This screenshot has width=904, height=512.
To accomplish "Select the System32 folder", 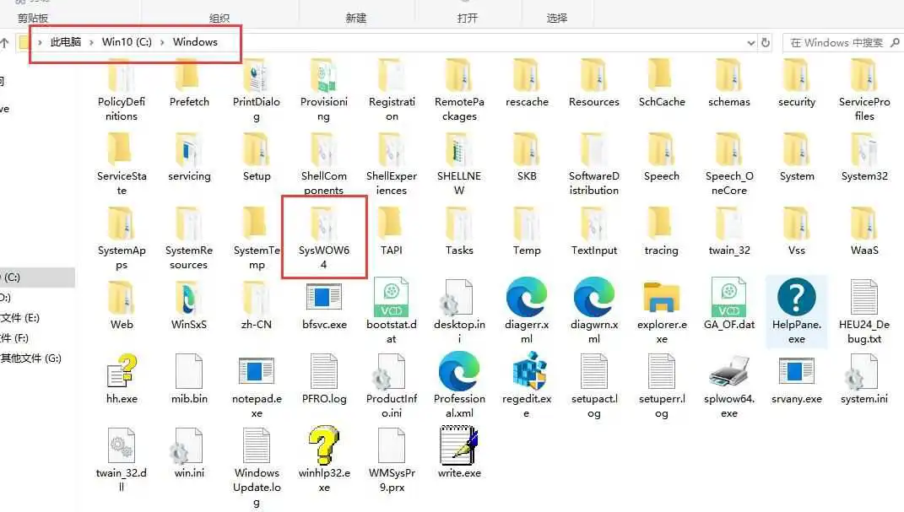I will 863,159.
